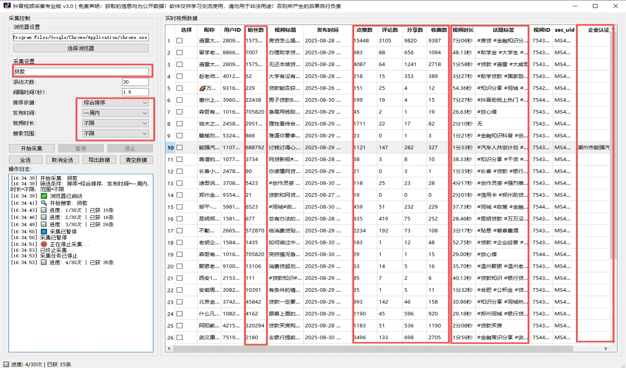The width and height of the screenshot is (626, 368).
Task: Click the horizontal scrollbar's left arrow
Action: tap(169, 348)
